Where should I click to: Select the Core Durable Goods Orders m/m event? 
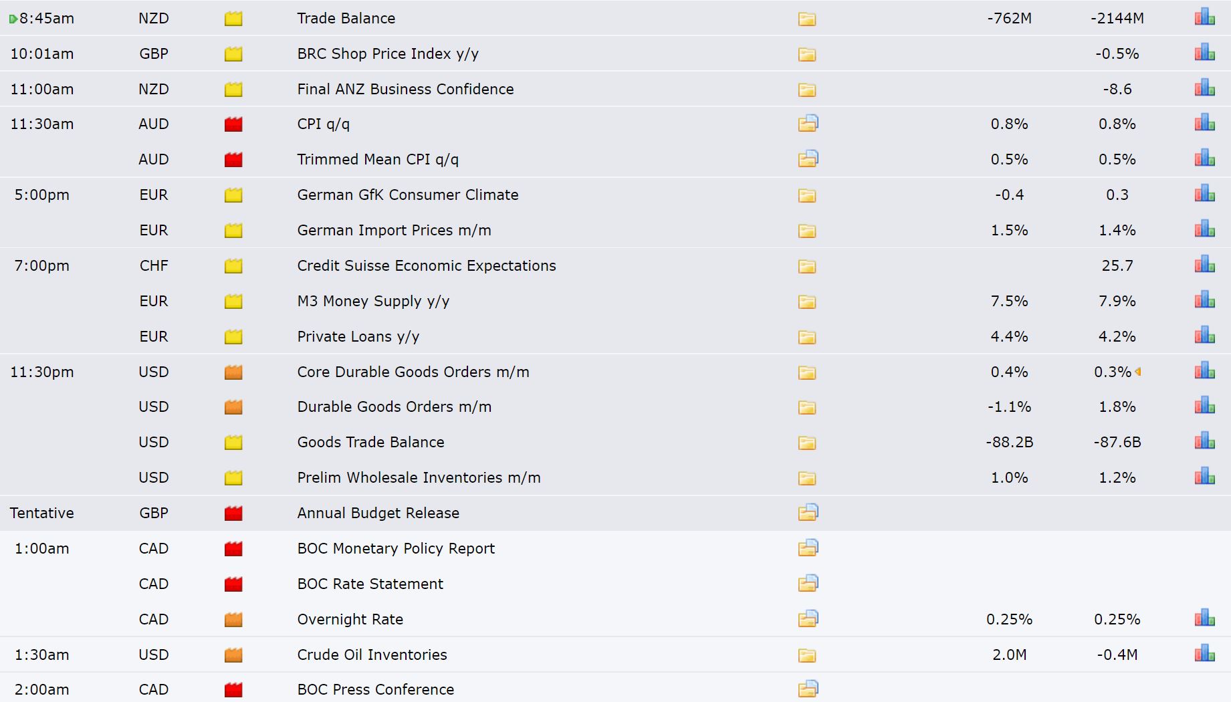(x=413, y=372)
